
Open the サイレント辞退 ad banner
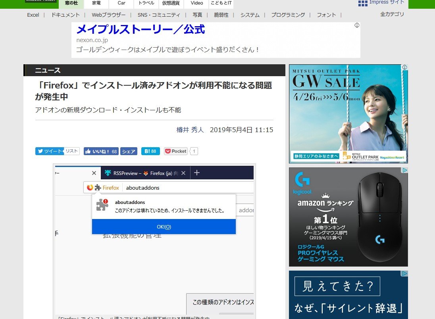[x=348, y=295]
